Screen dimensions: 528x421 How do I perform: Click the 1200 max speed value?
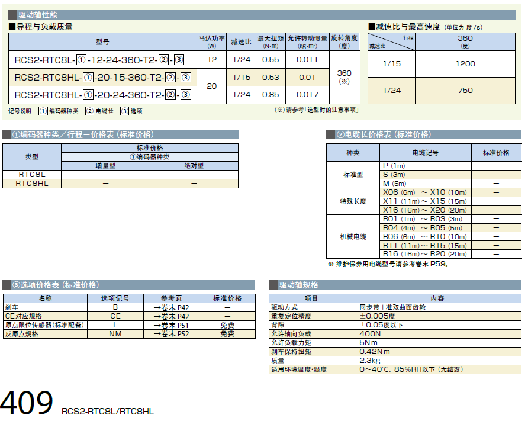coord(465,64)
